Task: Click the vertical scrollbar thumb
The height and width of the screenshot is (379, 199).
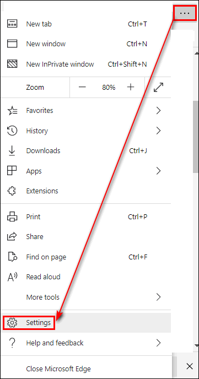Action: (x=196, y=137)
